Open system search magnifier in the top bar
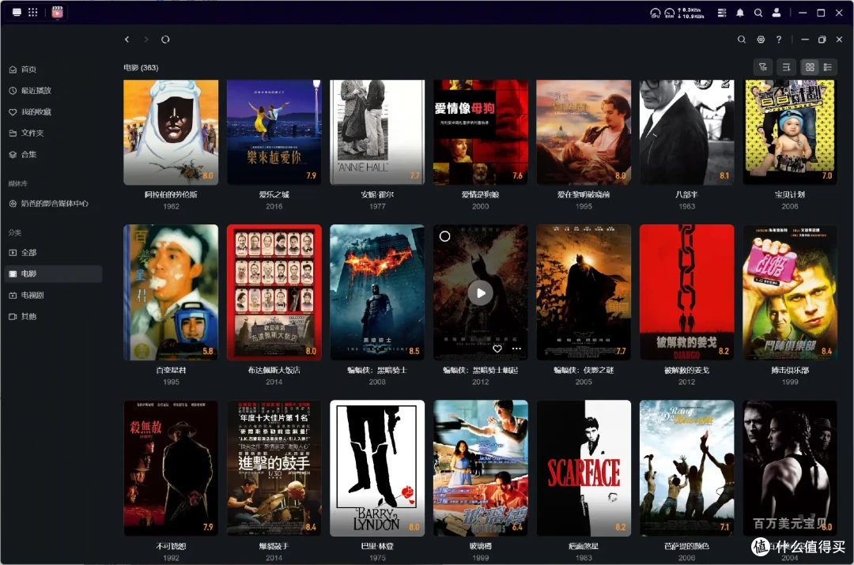 [758, 13]
